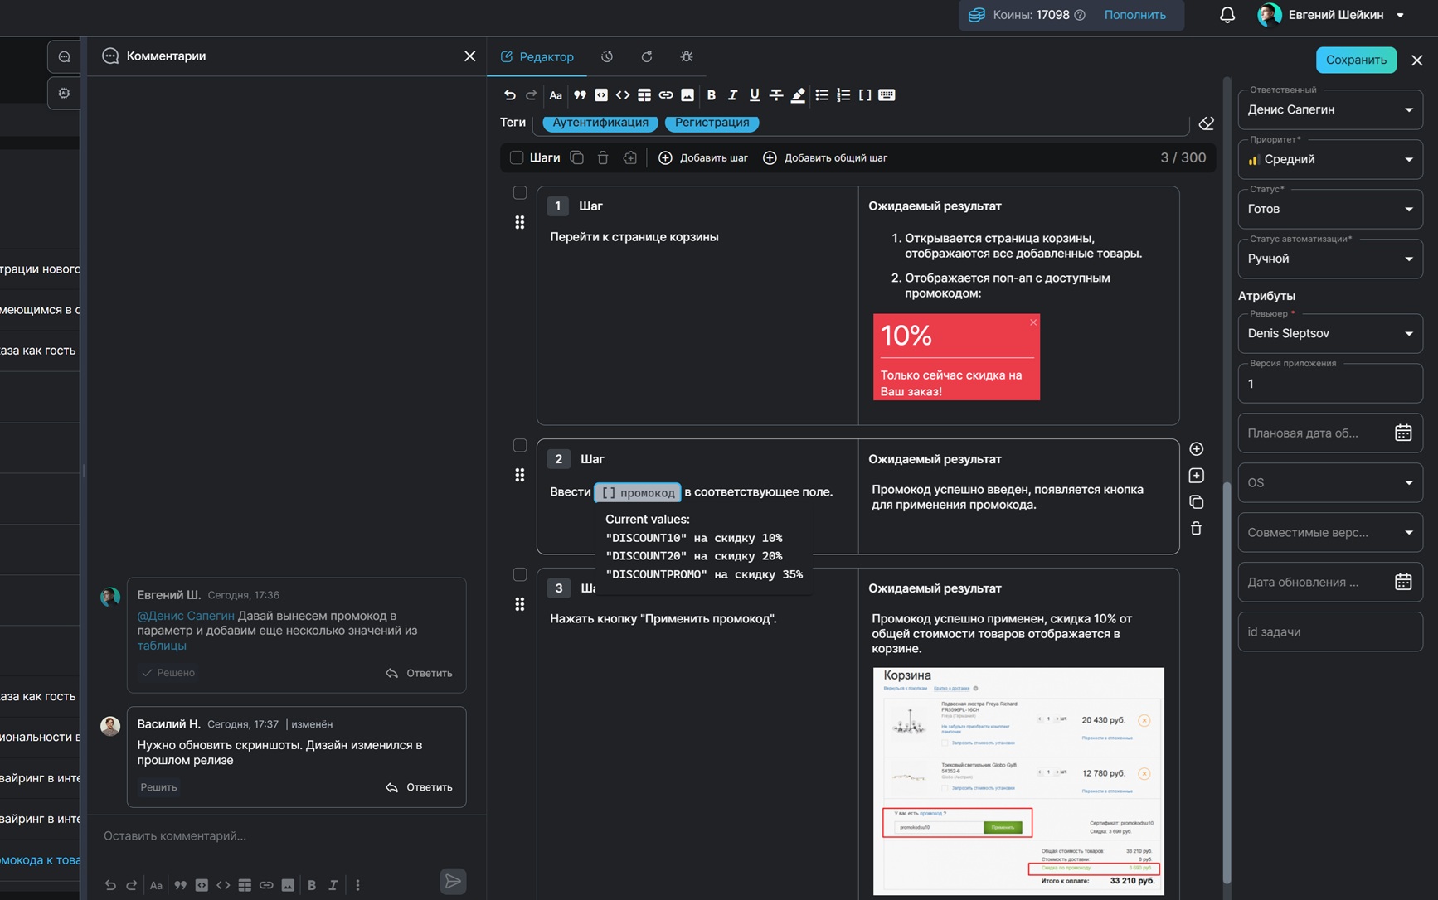The image size is (1438, 900).
Task: Insert code block icon in editor toolbar
Action: pos(601,94)
